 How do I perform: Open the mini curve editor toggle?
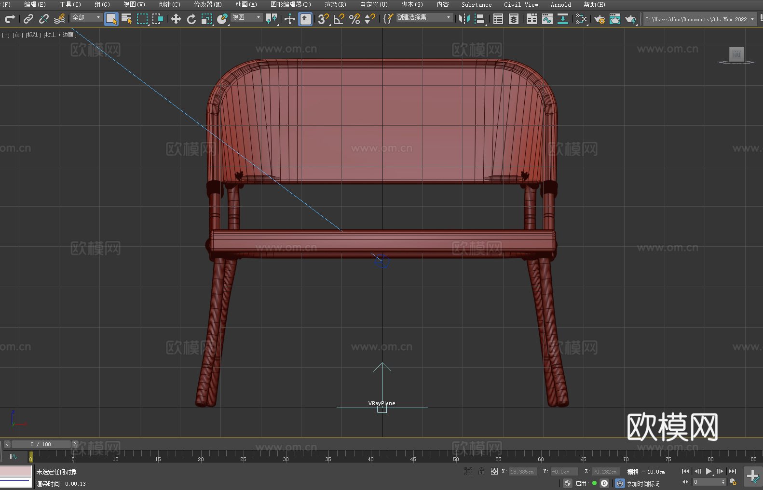pos(13,456)
